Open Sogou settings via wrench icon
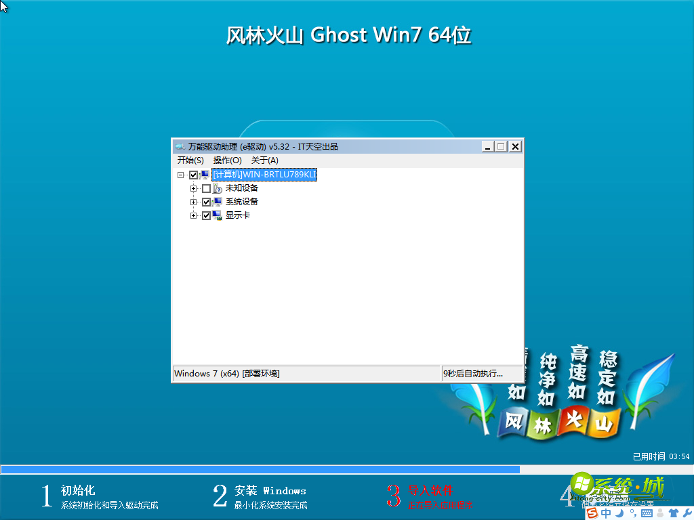Screen dimensions: 694x520 (x=687, y=513)
